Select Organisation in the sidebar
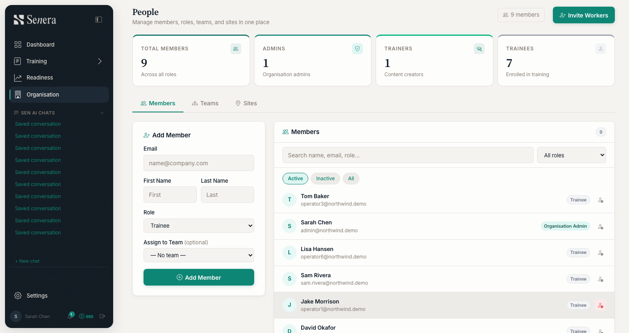Image resolution: width=629 pixels, height=333 pixels. (x=59, y=94)
